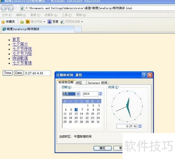The image size is (175, 159).
Task: Click the add-to-favorites-bar star icon
Action: [x=22, y=22]
